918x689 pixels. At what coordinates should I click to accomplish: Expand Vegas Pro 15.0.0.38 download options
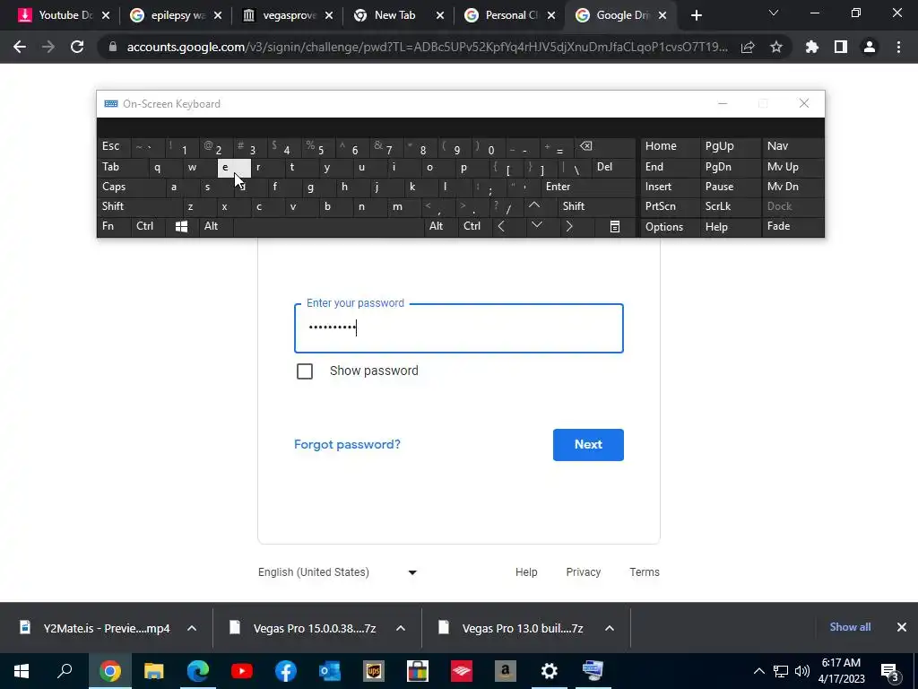(x=401, y=628)
